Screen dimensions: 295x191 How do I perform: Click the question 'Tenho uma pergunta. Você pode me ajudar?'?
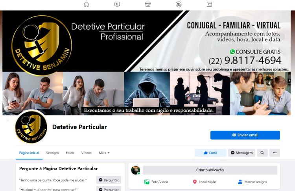53,180
